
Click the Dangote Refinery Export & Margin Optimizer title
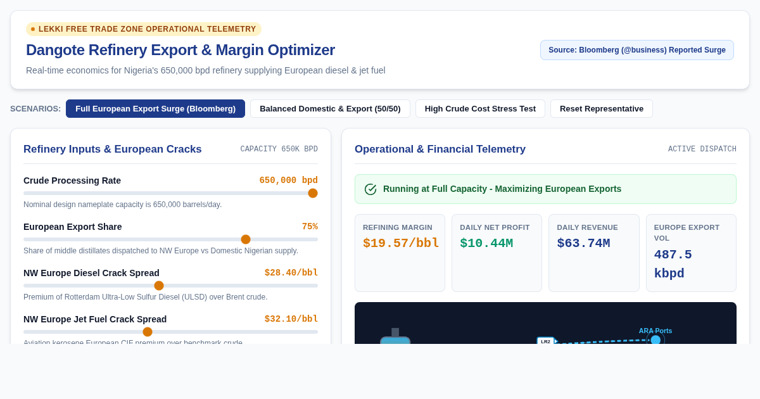point(180,50)
